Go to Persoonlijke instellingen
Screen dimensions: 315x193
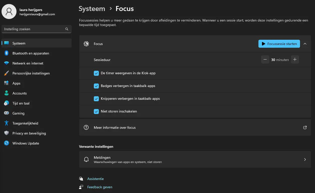point(37,73)
